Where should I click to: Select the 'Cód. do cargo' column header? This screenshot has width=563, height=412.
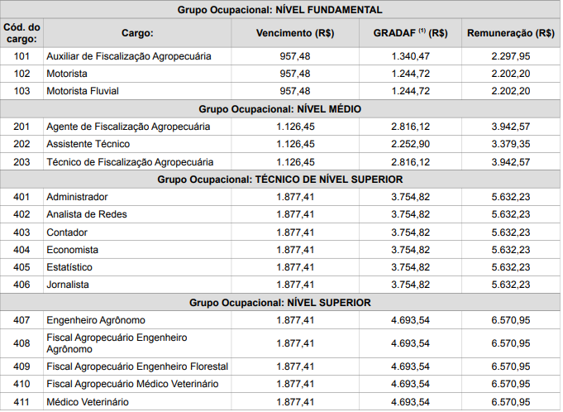[x=21, y=34]
